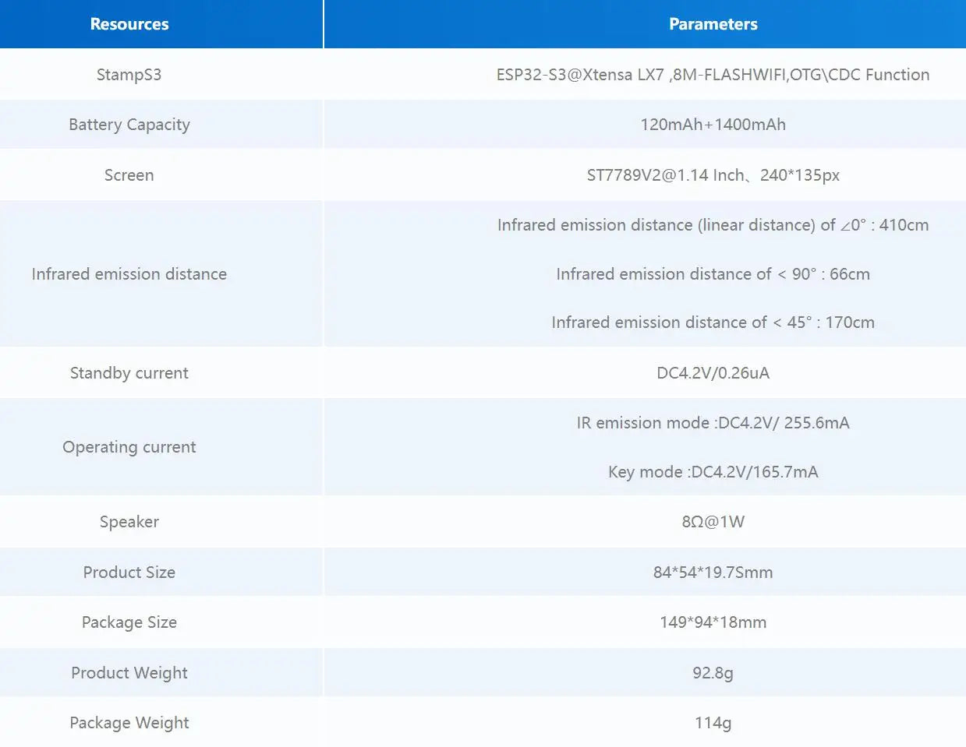
Task: Select the IR emission mode 255.6mA line
Action: (713, 423)
